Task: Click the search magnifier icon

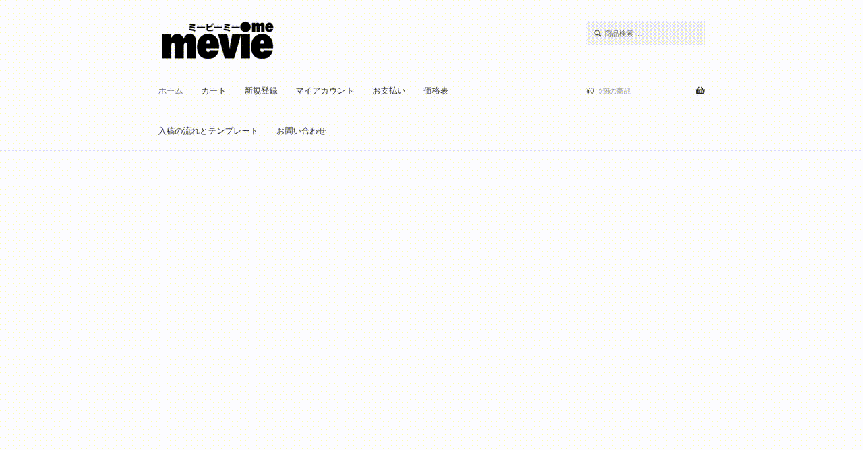Action: 597,33
